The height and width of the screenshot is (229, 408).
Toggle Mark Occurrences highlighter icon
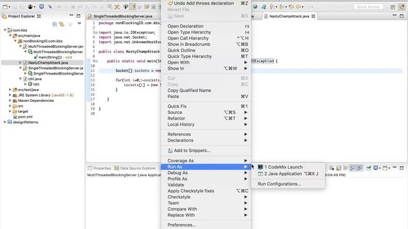[x=133, y=7]
